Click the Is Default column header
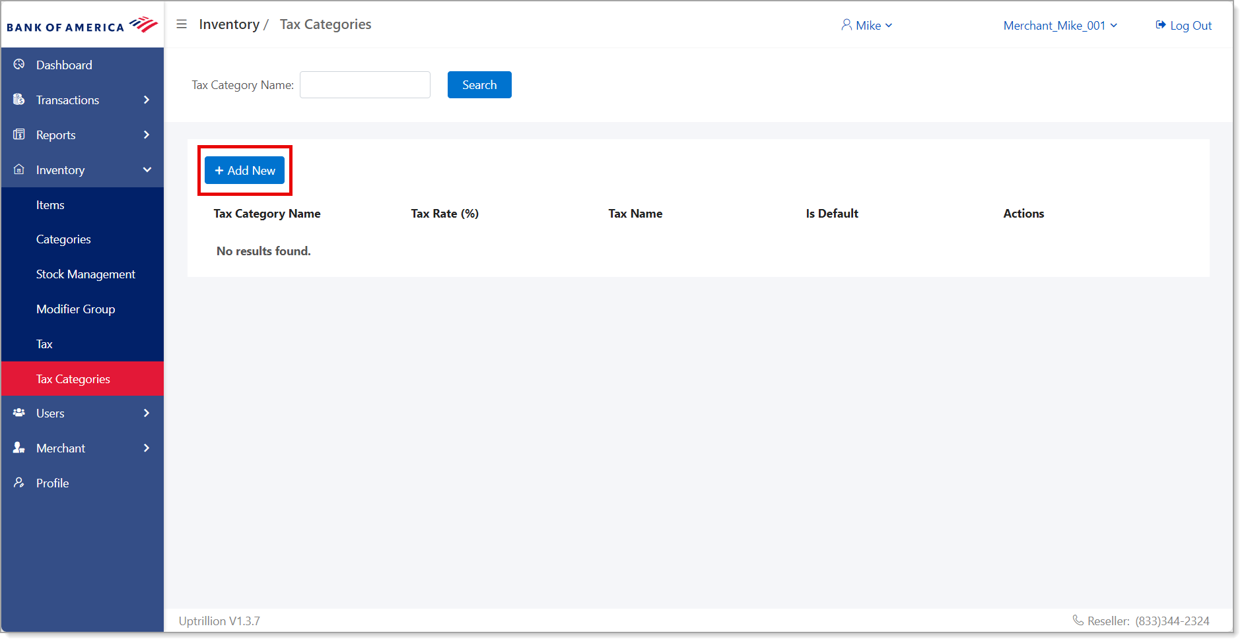This screenshot has width=1244, height=643. tap(832, 214)
